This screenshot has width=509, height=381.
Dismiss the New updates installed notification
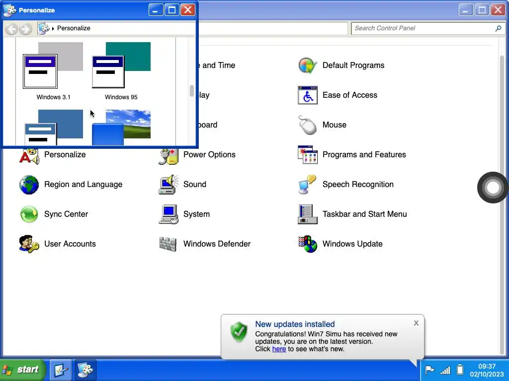[416, 323]
